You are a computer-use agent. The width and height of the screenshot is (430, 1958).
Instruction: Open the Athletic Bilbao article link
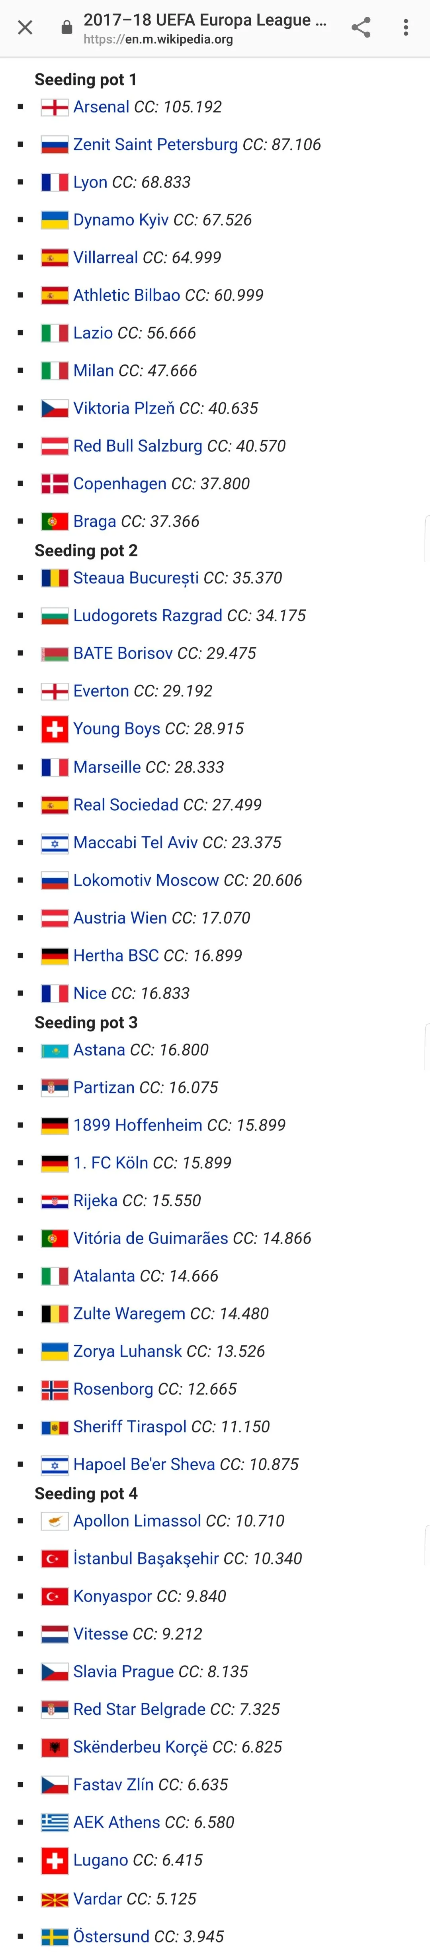click(x=126, y=295)
